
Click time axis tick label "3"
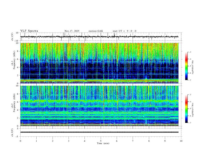click(69, 141)
